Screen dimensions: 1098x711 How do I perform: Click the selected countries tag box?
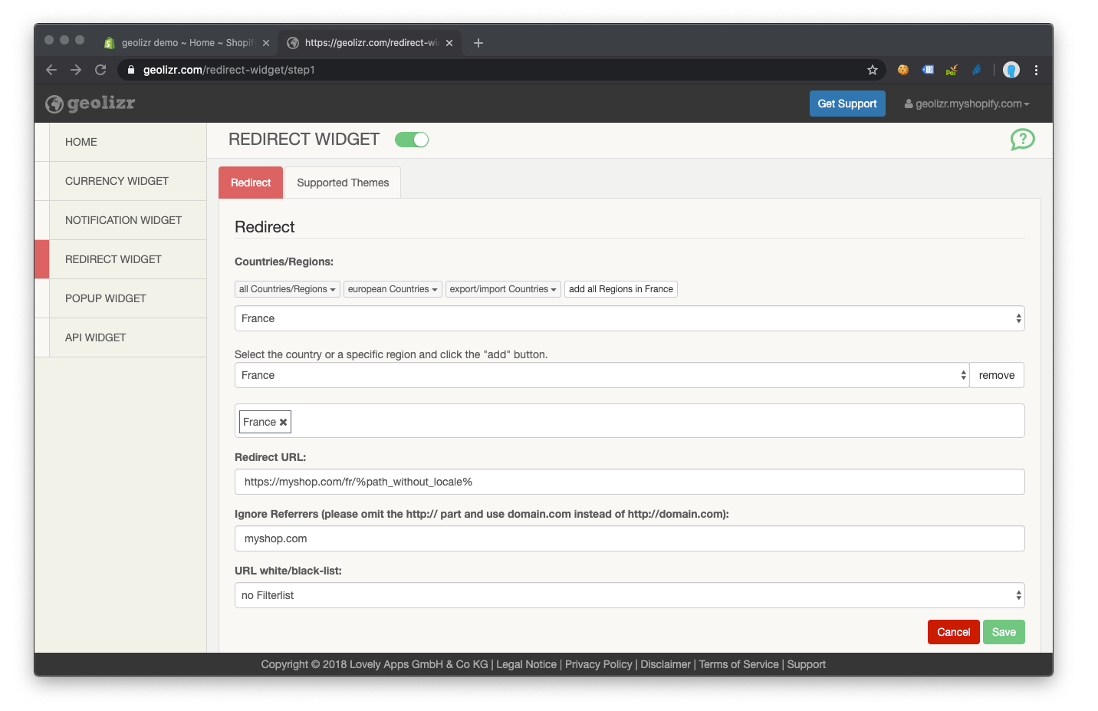click(x=630, y=421)
